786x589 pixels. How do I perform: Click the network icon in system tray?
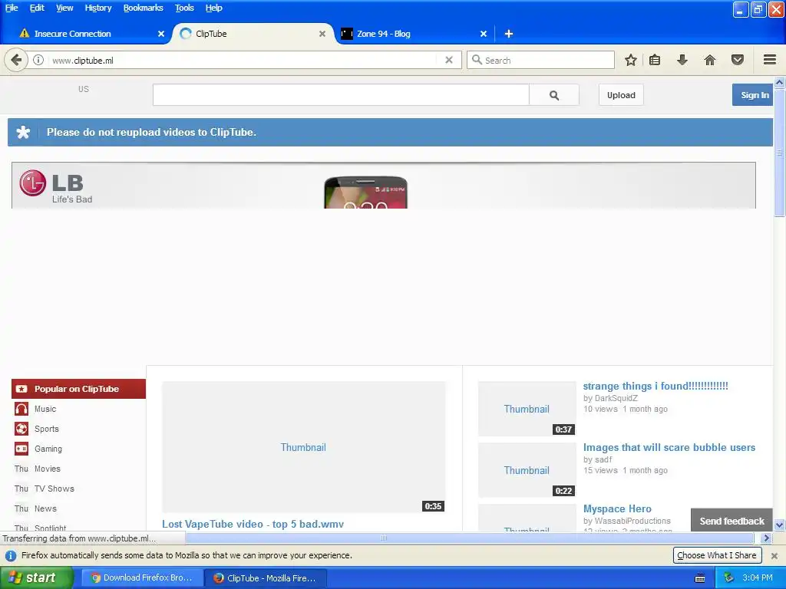tap(728, 578)
